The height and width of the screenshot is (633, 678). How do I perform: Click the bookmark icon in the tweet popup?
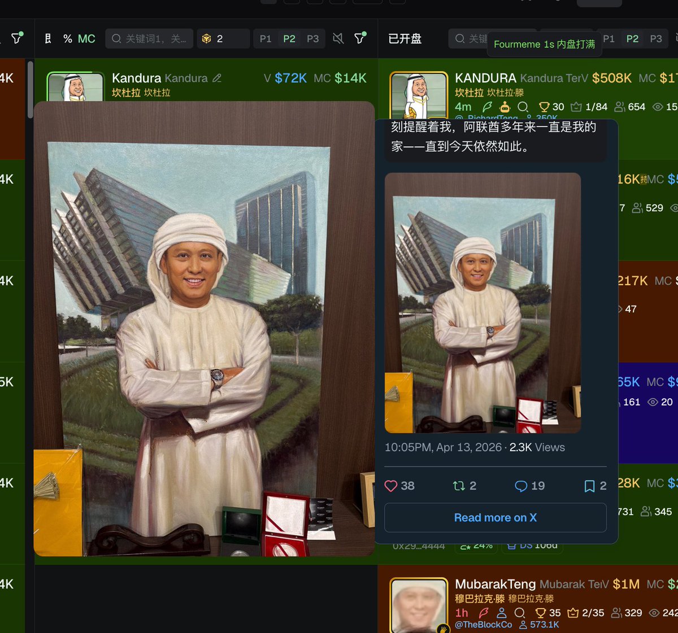(x=589, y=486)
